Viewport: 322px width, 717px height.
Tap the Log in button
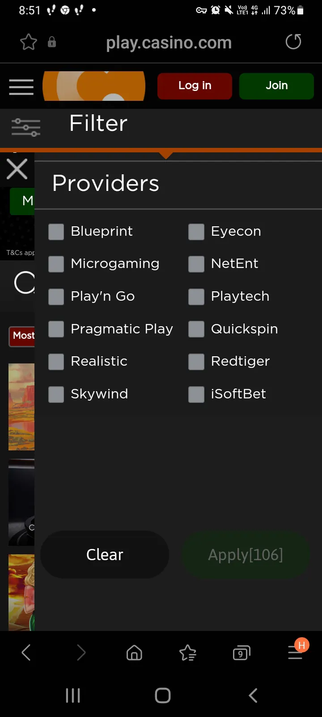195,86
